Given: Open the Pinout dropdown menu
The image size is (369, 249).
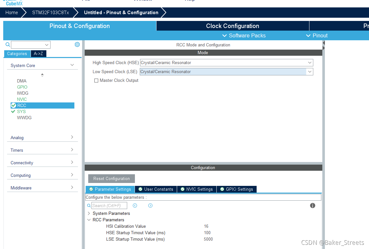Looking at the screenshot, I should point(317,35).
